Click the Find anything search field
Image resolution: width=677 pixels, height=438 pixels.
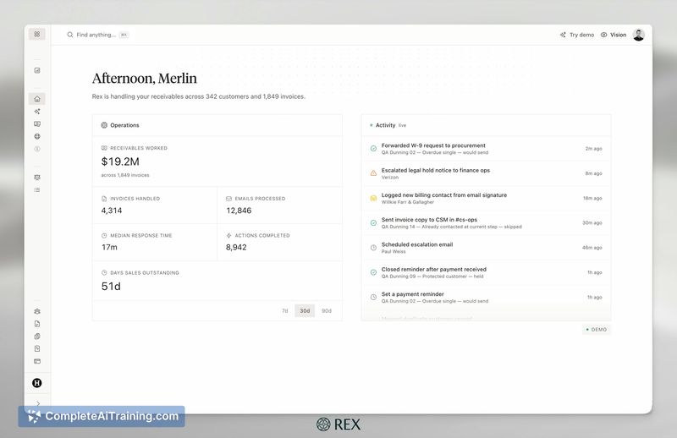pyautogui.click(x=97, y=35)
